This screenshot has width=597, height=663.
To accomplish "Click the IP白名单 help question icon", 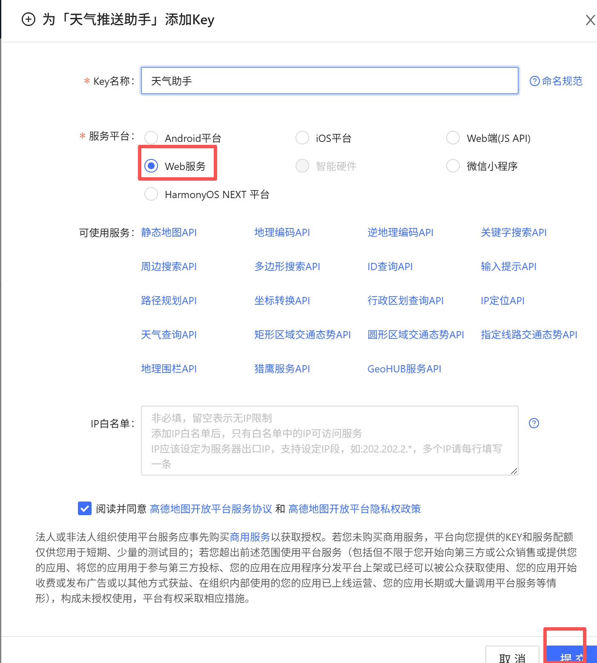I will pos(534,423).
